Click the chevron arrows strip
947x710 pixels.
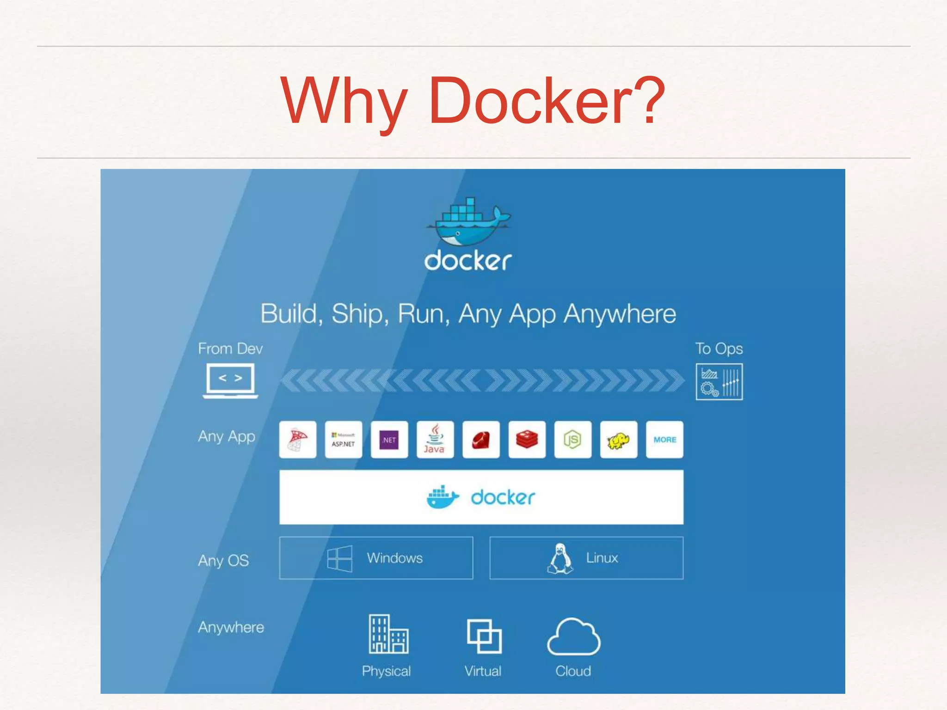click(482, 381)
